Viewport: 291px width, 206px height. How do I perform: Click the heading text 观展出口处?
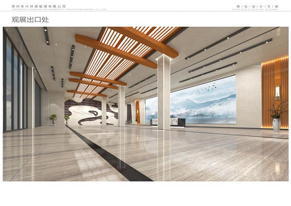tap(29, 19)
